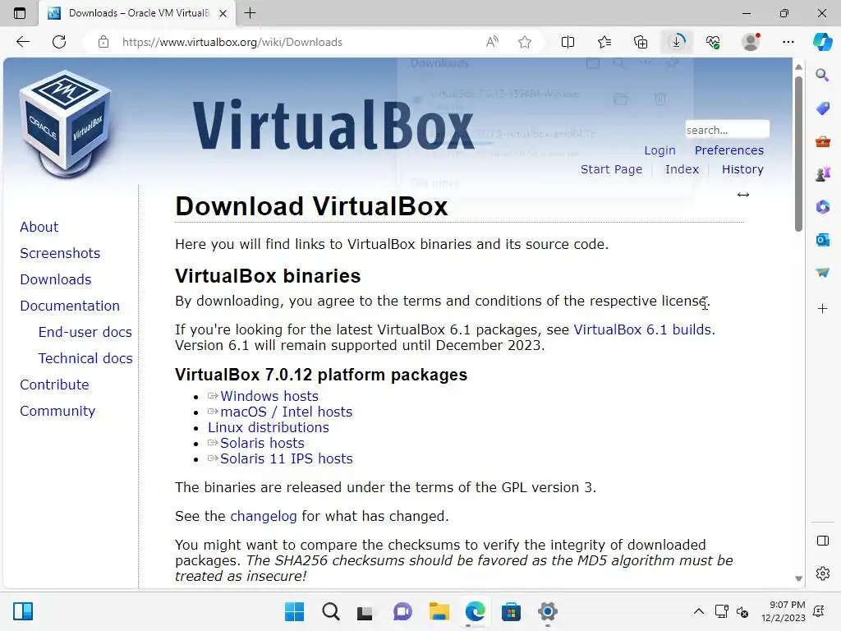
Task: Open About in left navigation
Action: [39, 227]
